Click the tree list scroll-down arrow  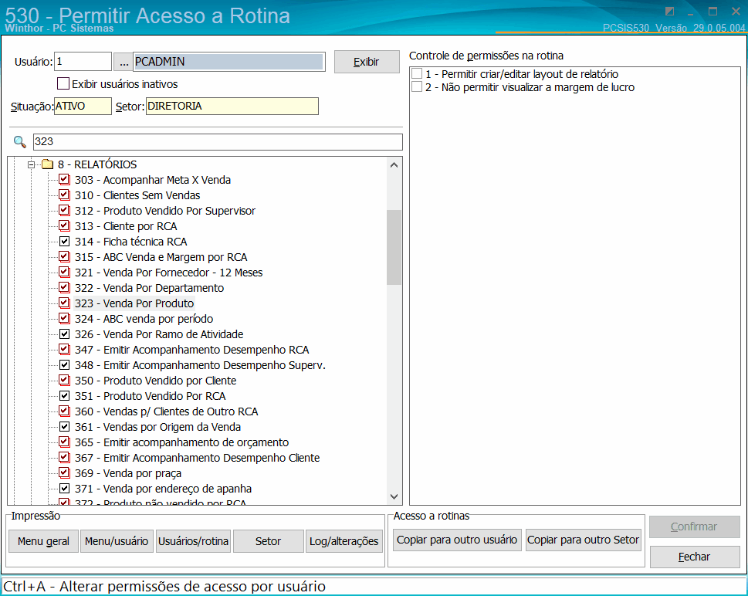point(394,496)
